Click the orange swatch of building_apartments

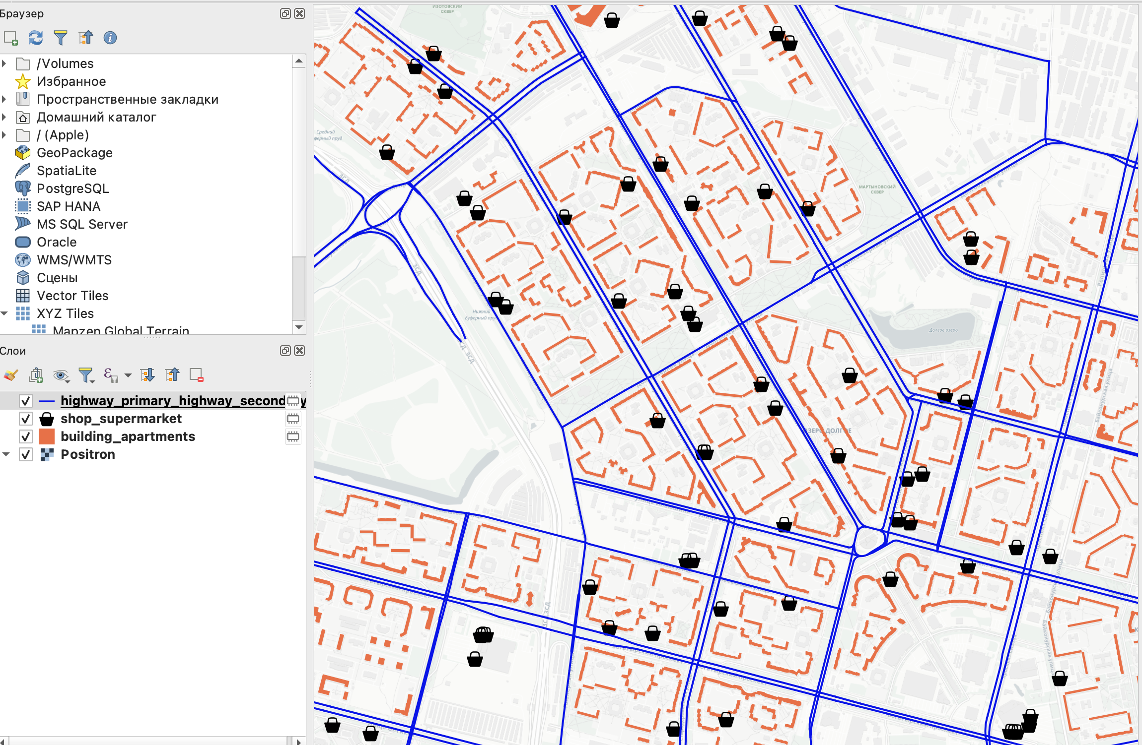[47, 436]
